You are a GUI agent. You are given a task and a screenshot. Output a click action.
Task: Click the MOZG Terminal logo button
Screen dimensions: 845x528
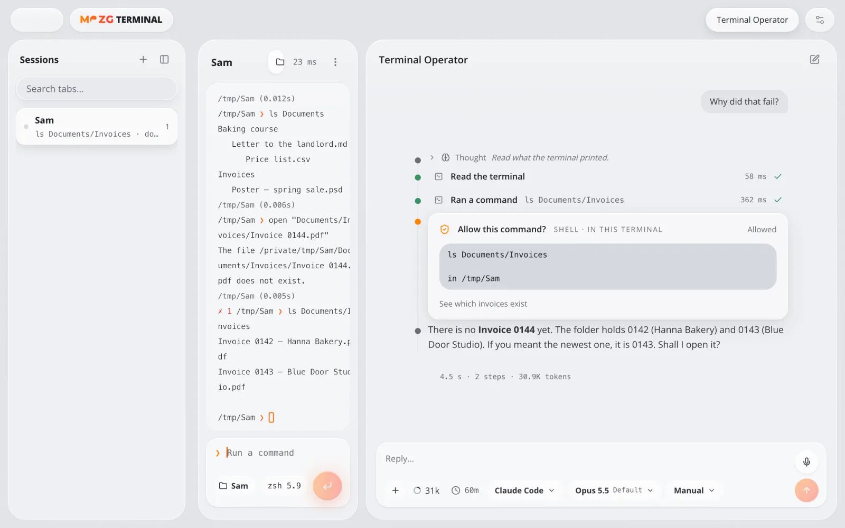[121, 20]
